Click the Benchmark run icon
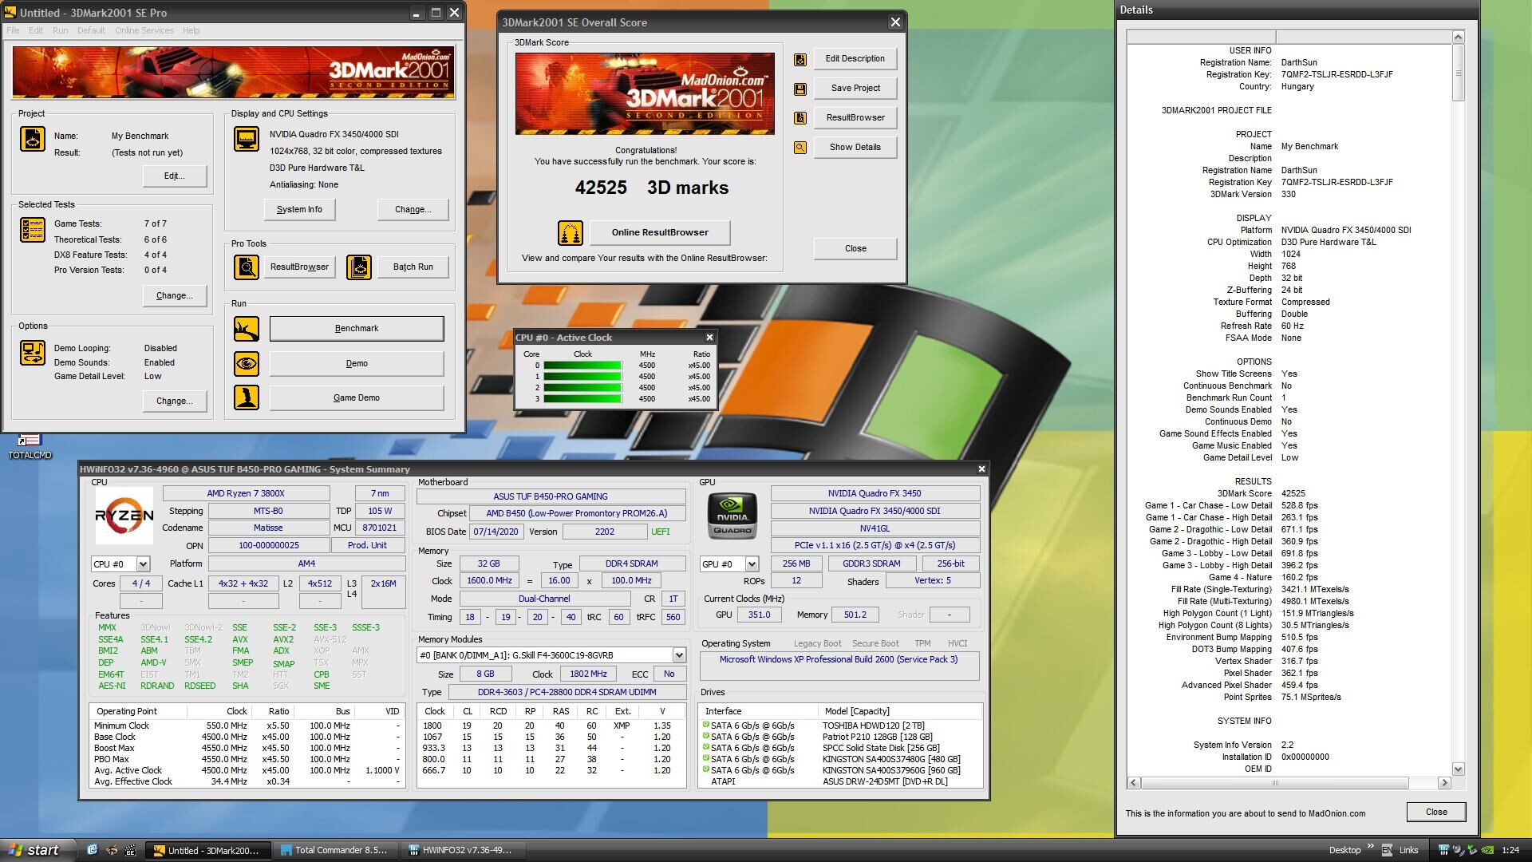Screen dimensions: 1532x862 [x=247, y=329]
